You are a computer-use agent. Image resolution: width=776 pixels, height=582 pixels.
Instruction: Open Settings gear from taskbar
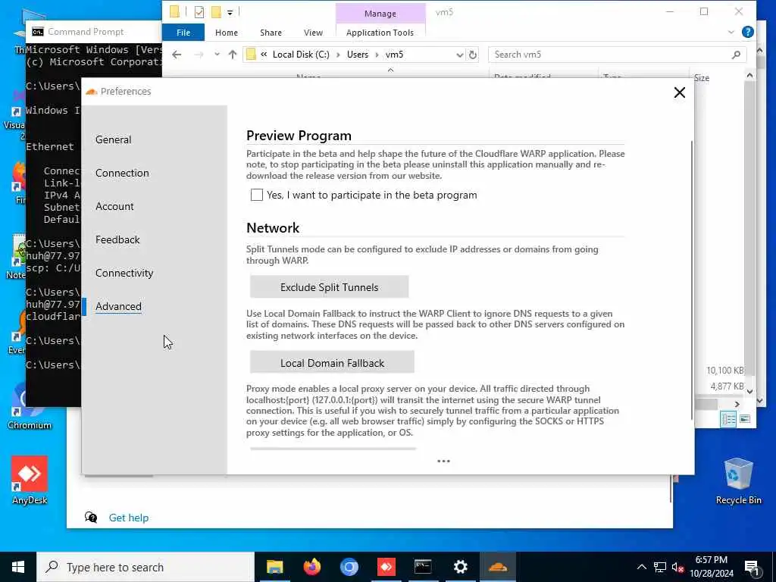coord(460,567)
